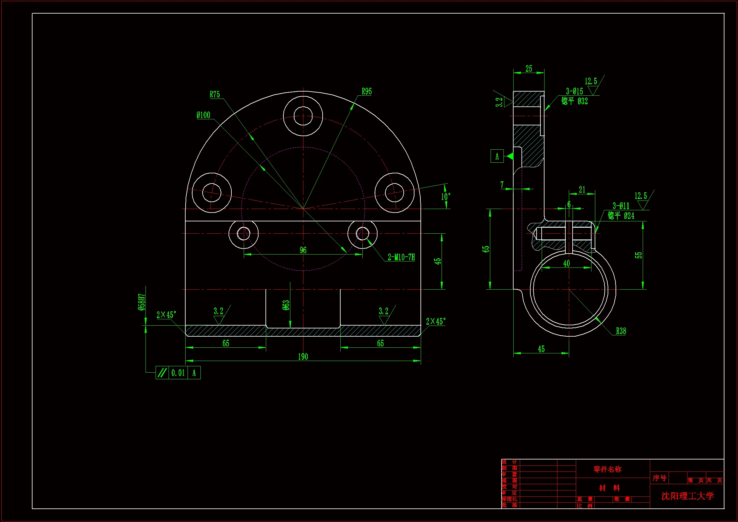This screenshot has width=738, height=522.
Task: Click the Ø58H7 vertical dimension text
Action: point(142,302)
